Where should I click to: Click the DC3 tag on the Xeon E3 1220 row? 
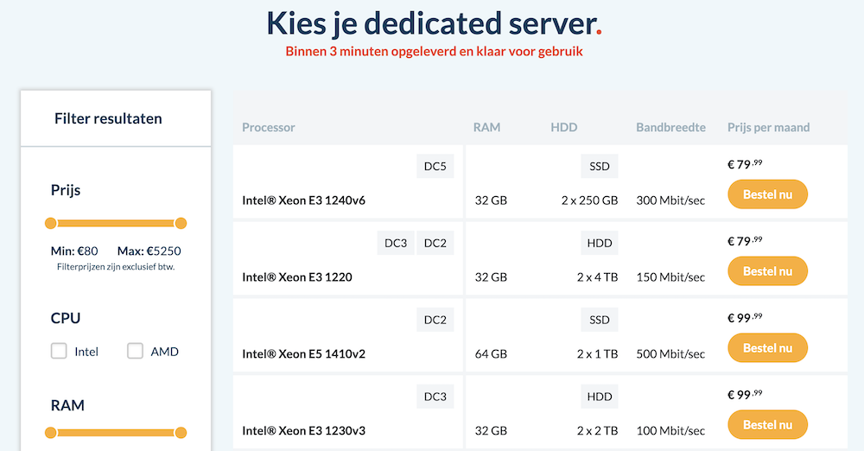pyautogui.click(x=396, y=244)
